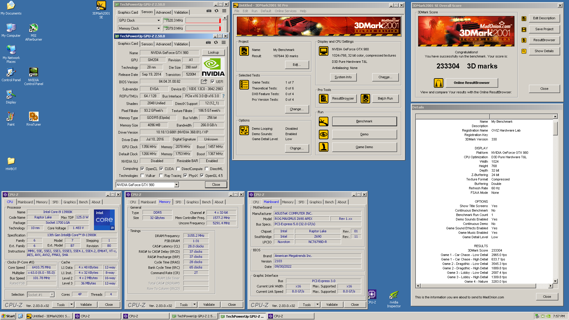Open NVIDIA Control Panel desktop icon
The image size is (569, 320).
point(33,76)
